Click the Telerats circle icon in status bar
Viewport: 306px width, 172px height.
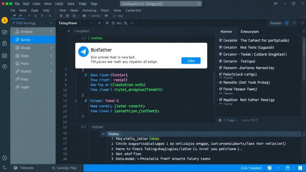(x=16, y=168)
